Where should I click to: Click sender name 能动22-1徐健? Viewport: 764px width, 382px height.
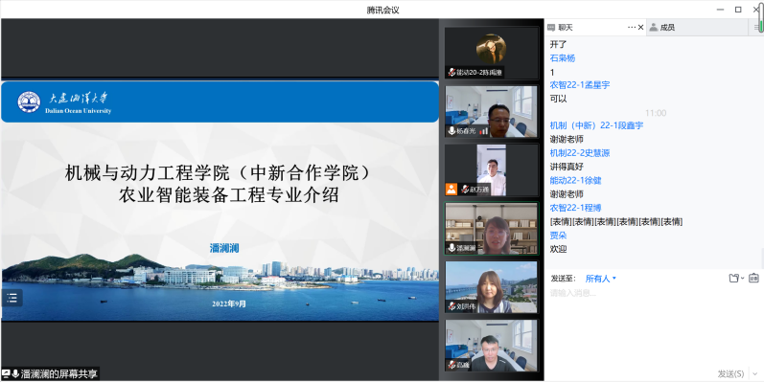(575, 180)
